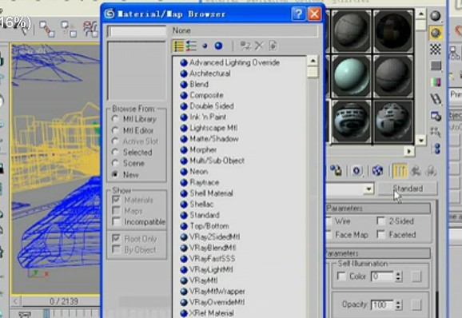Screen dimensions: 462x318
Task: Click Delete from Library X icon
Action: [x=259, y=46]
